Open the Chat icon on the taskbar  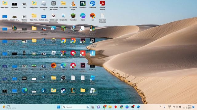[98, 107]
